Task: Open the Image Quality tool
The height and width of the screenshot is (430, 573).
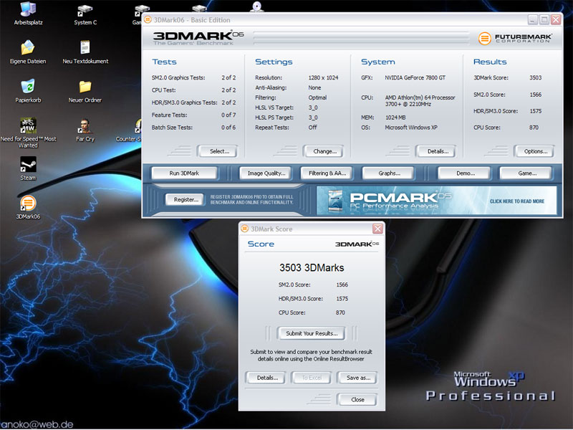Action: tap(266, 173)
